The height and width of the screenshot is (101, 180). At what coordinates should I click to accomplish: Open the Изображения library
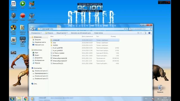(x=39, y=60)
